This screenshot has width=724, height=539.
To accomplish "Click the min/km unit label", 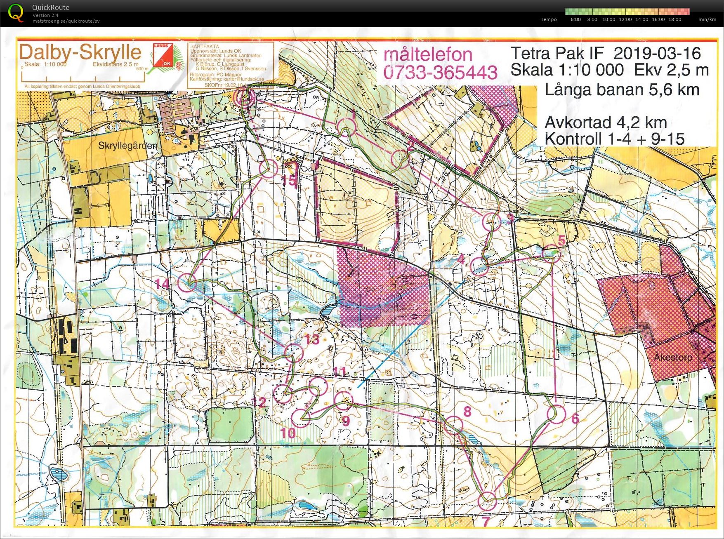I will point(707,19).
